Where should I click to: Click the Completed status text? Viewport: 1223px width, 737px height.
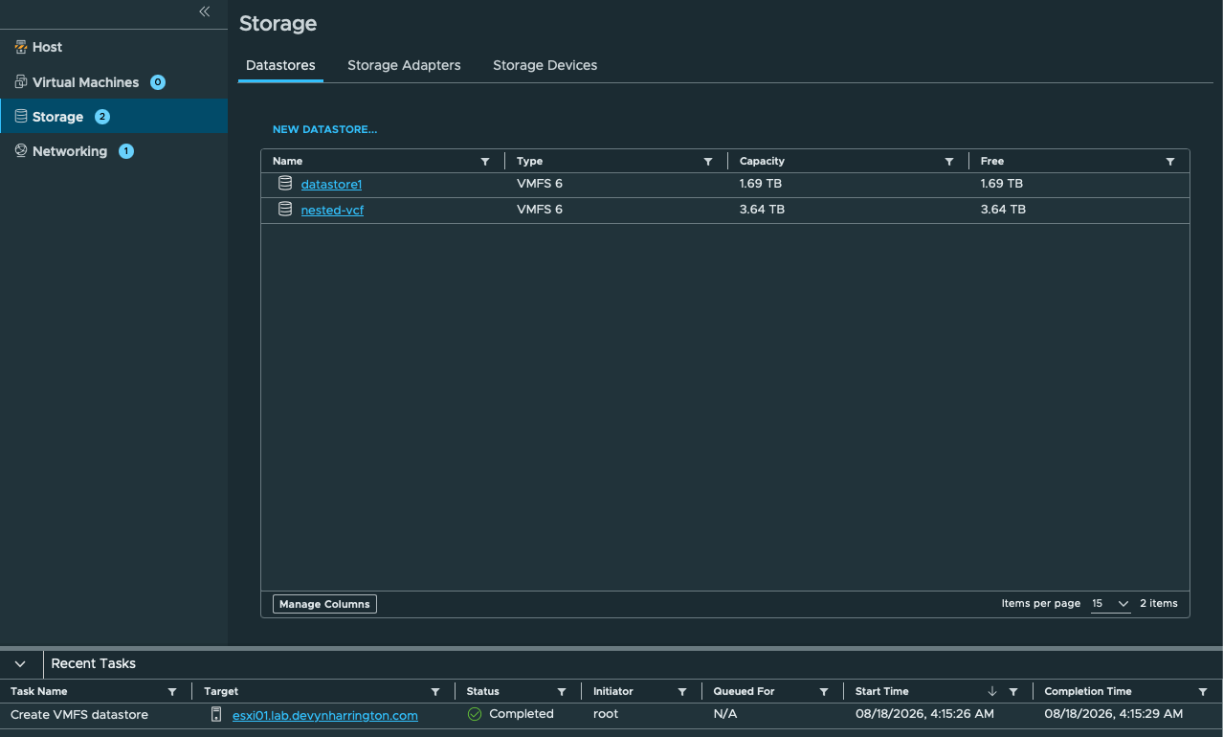tap(522, 714)
